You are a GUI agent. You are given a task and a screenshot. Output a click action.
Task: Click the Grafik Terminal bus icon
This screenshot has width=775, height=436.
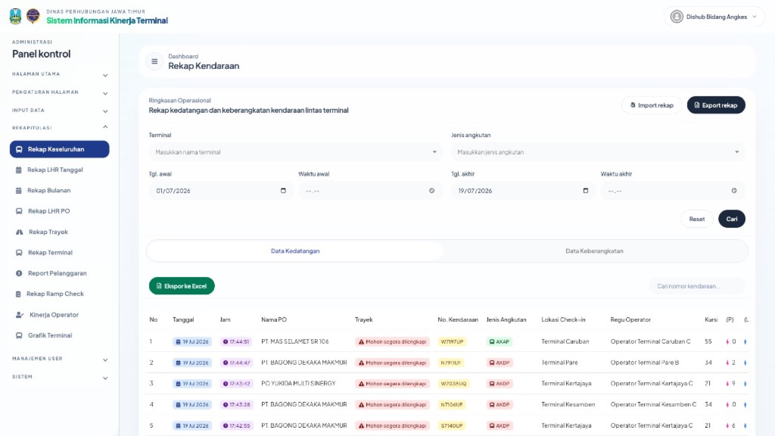19,335
